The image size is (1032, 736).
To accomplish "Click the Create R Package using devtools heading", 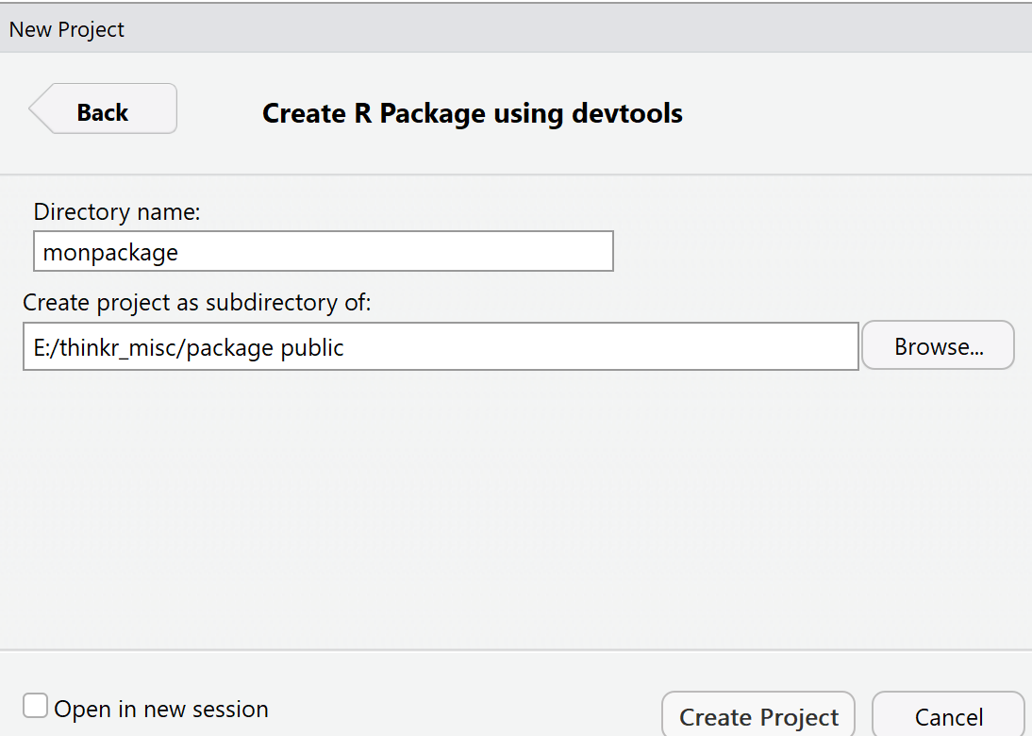I will coord(472,112).
